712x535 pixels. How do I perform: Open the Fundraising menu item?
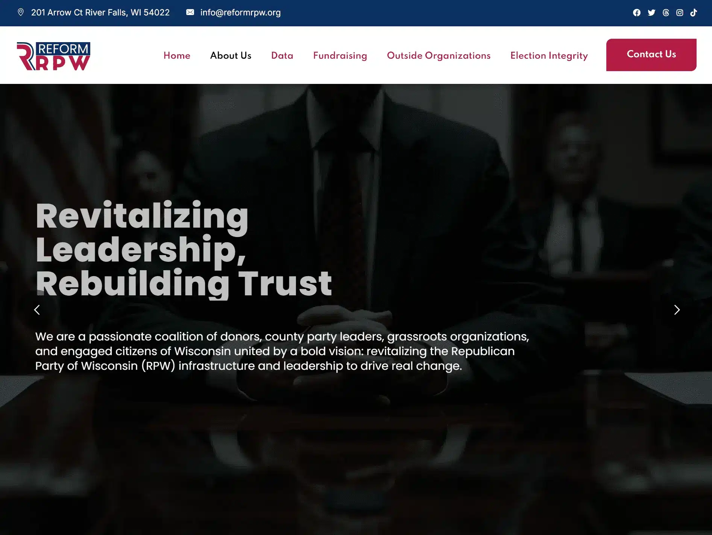click(x=340, y=55)
